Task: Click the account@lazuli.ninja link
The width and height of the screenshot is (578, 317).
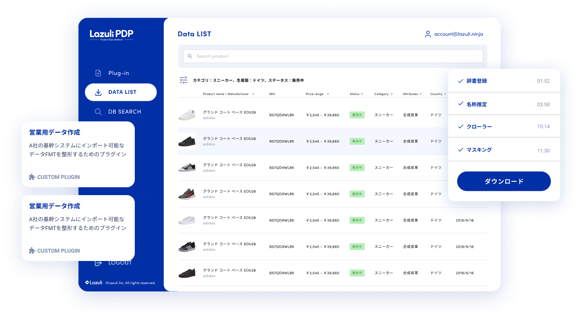Action: [457, 34]
